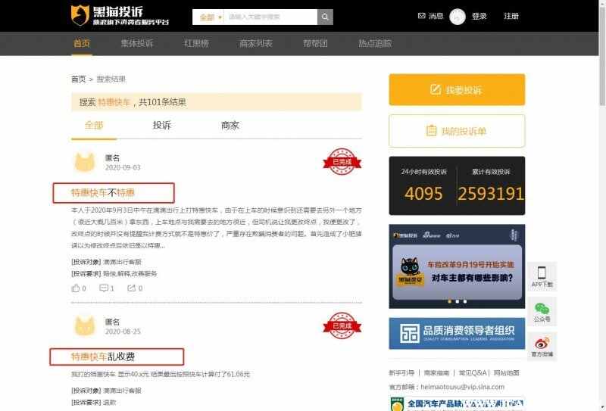Click the 全国汽车产品 banner at bottom
Image resolution: width=606 pixels, height=411 pixels.
point(457,403)
